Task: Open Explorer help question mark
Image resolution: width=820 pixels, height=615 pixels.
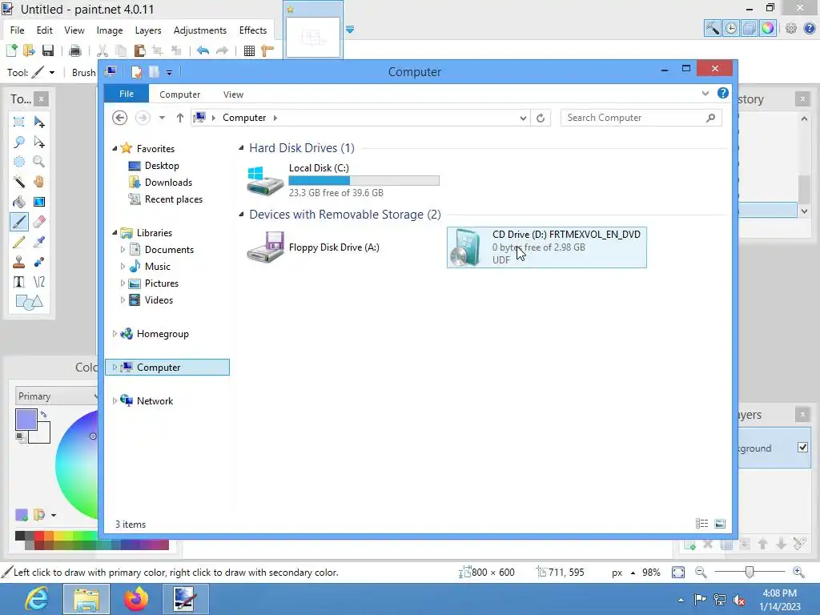Action: tap(723, 93)
